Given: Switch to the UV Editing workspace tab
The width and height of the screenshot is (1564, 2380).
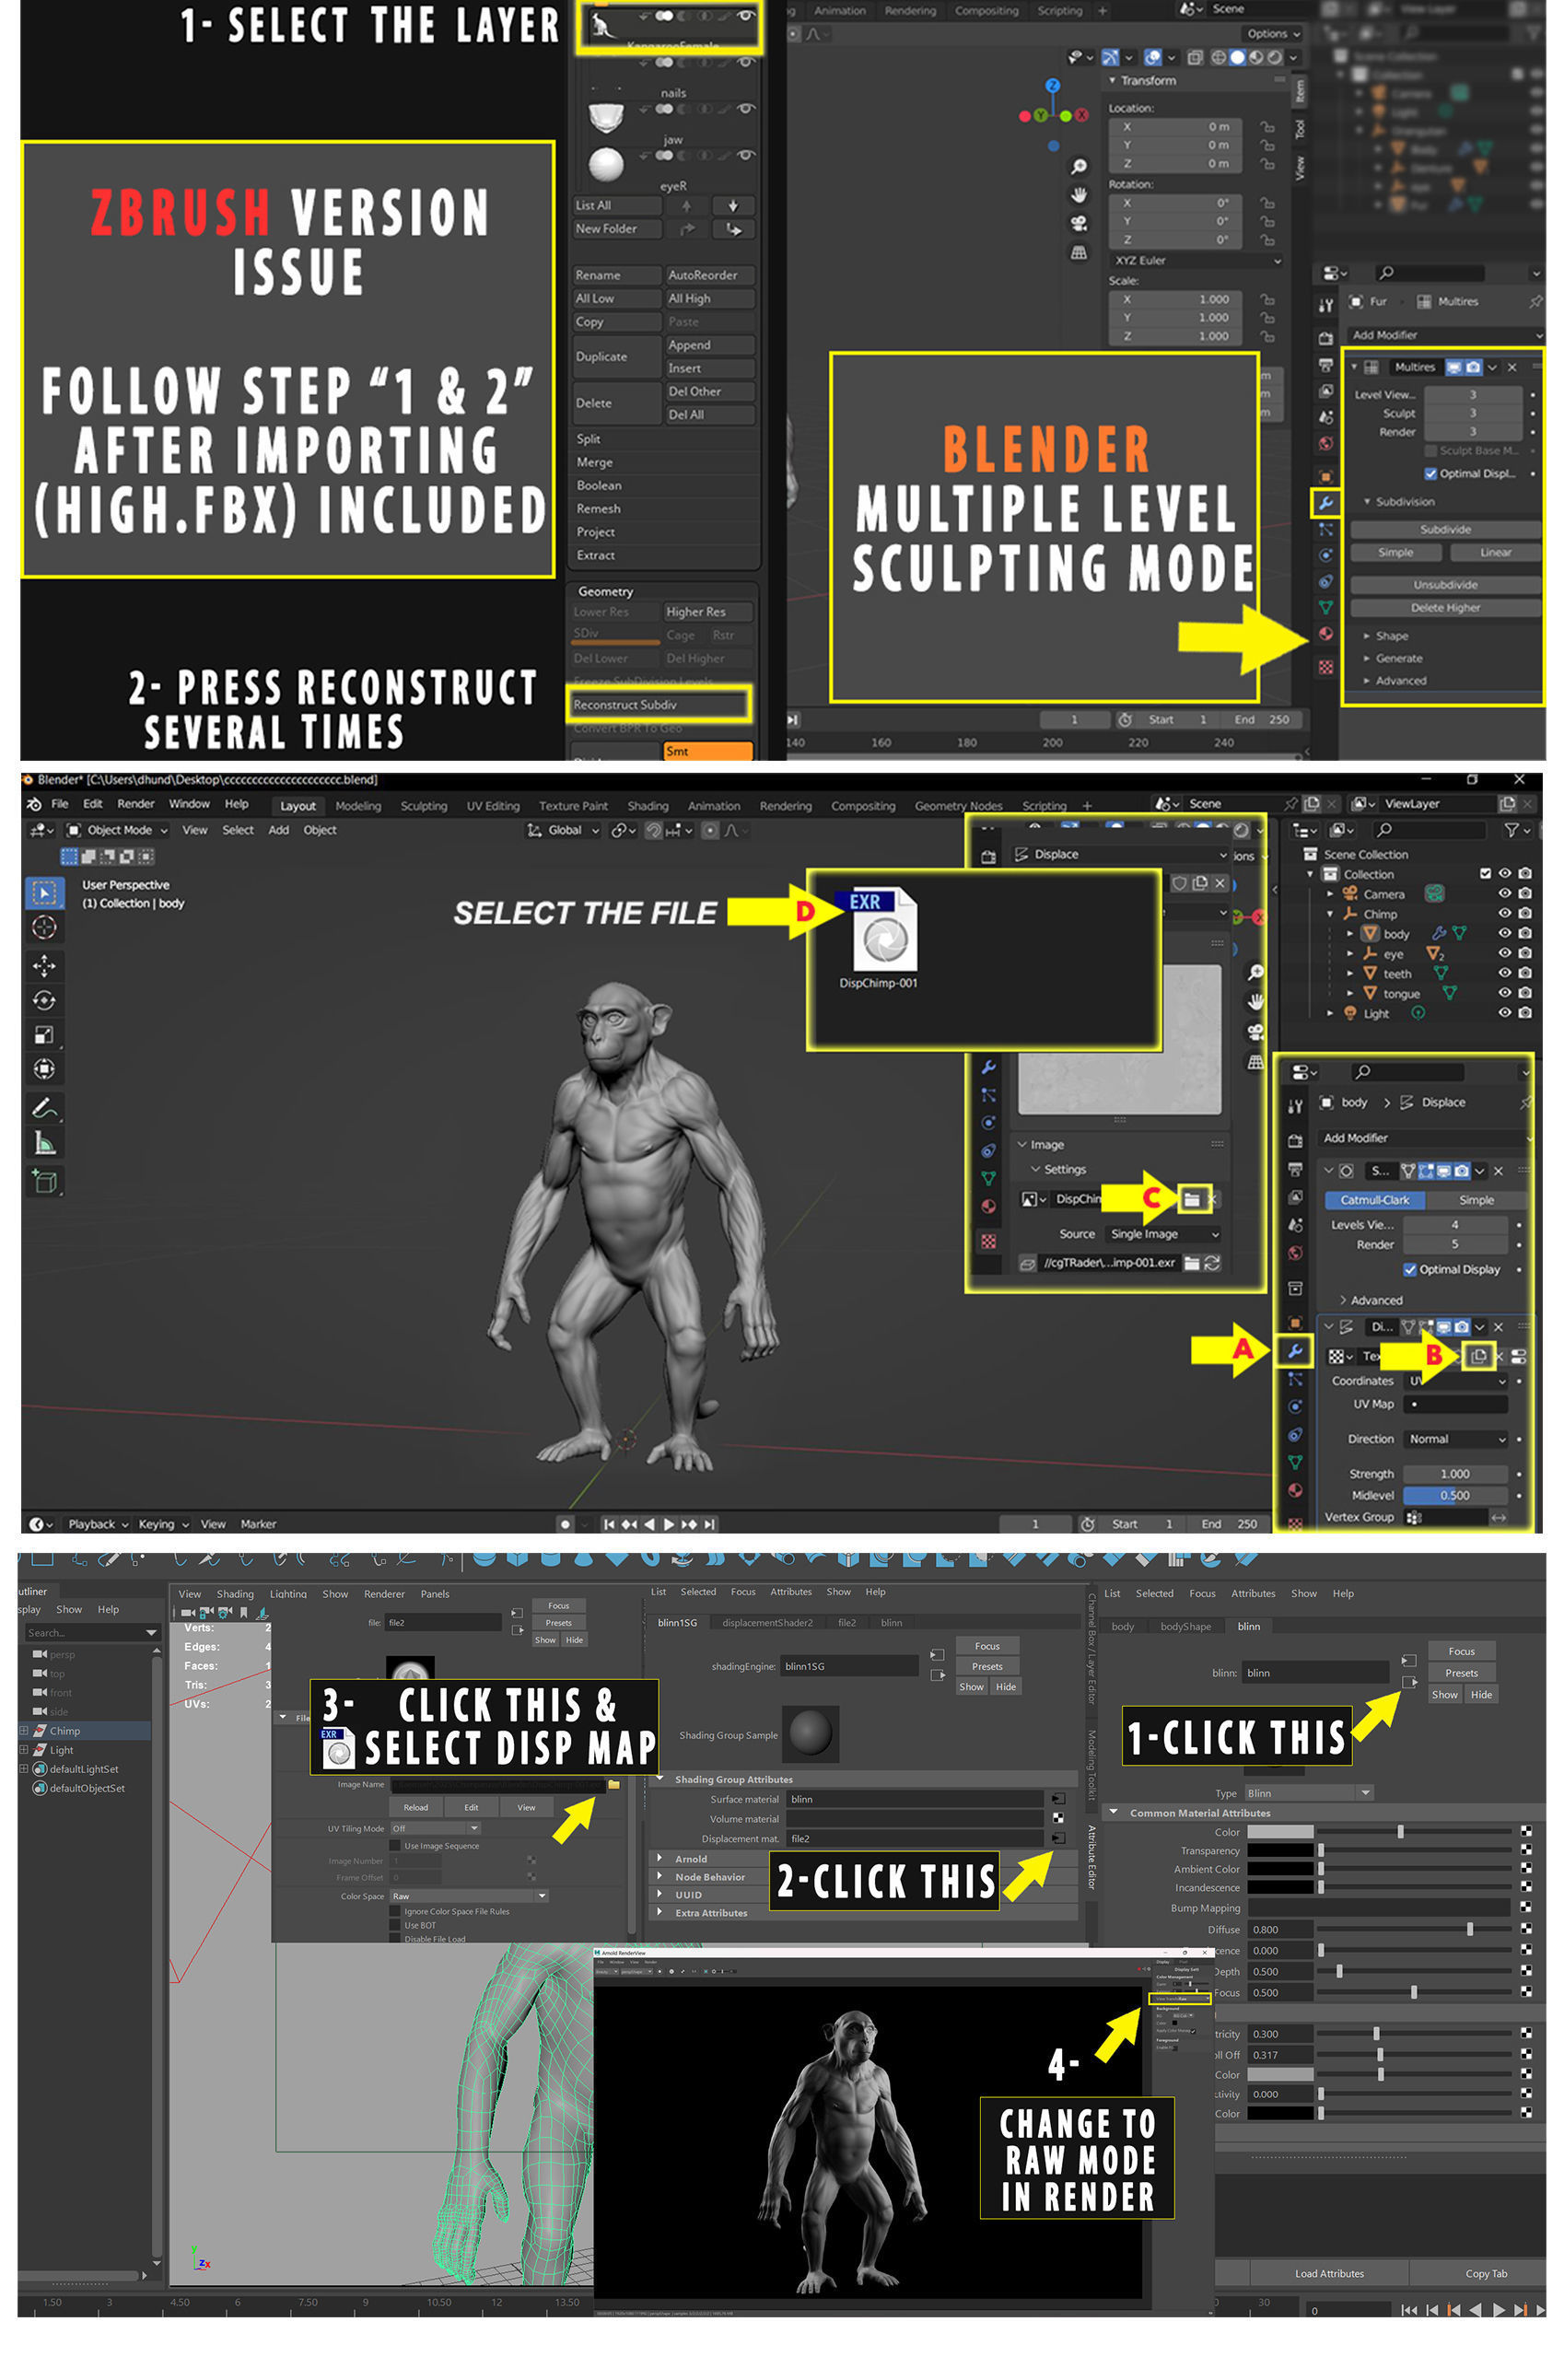Looking at the screenshot, I should pos(492,806).
